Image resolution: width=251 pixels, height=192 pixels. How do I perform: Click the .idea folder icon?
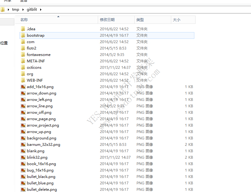point(23,29)
